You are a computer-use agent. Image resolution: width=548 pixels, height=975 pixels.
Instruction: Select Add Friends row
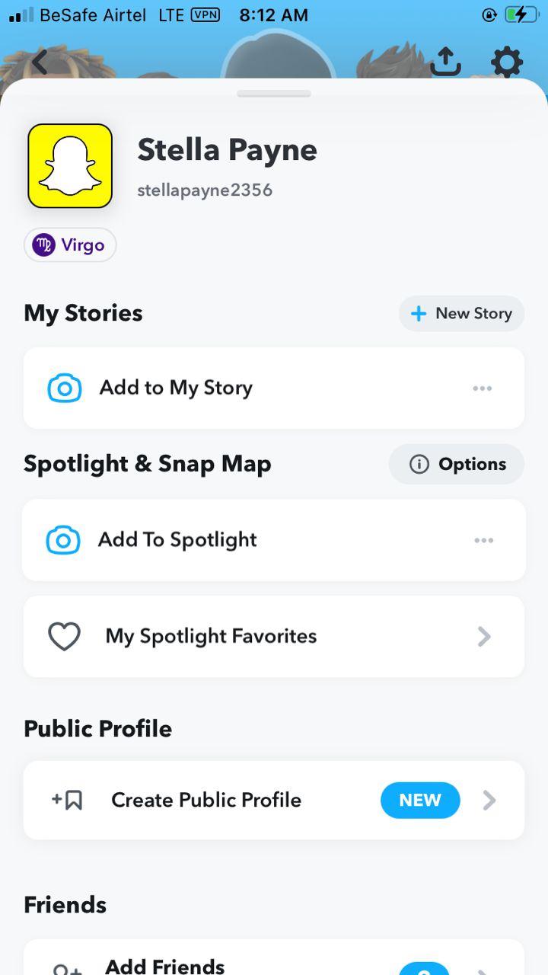(274, 957)
